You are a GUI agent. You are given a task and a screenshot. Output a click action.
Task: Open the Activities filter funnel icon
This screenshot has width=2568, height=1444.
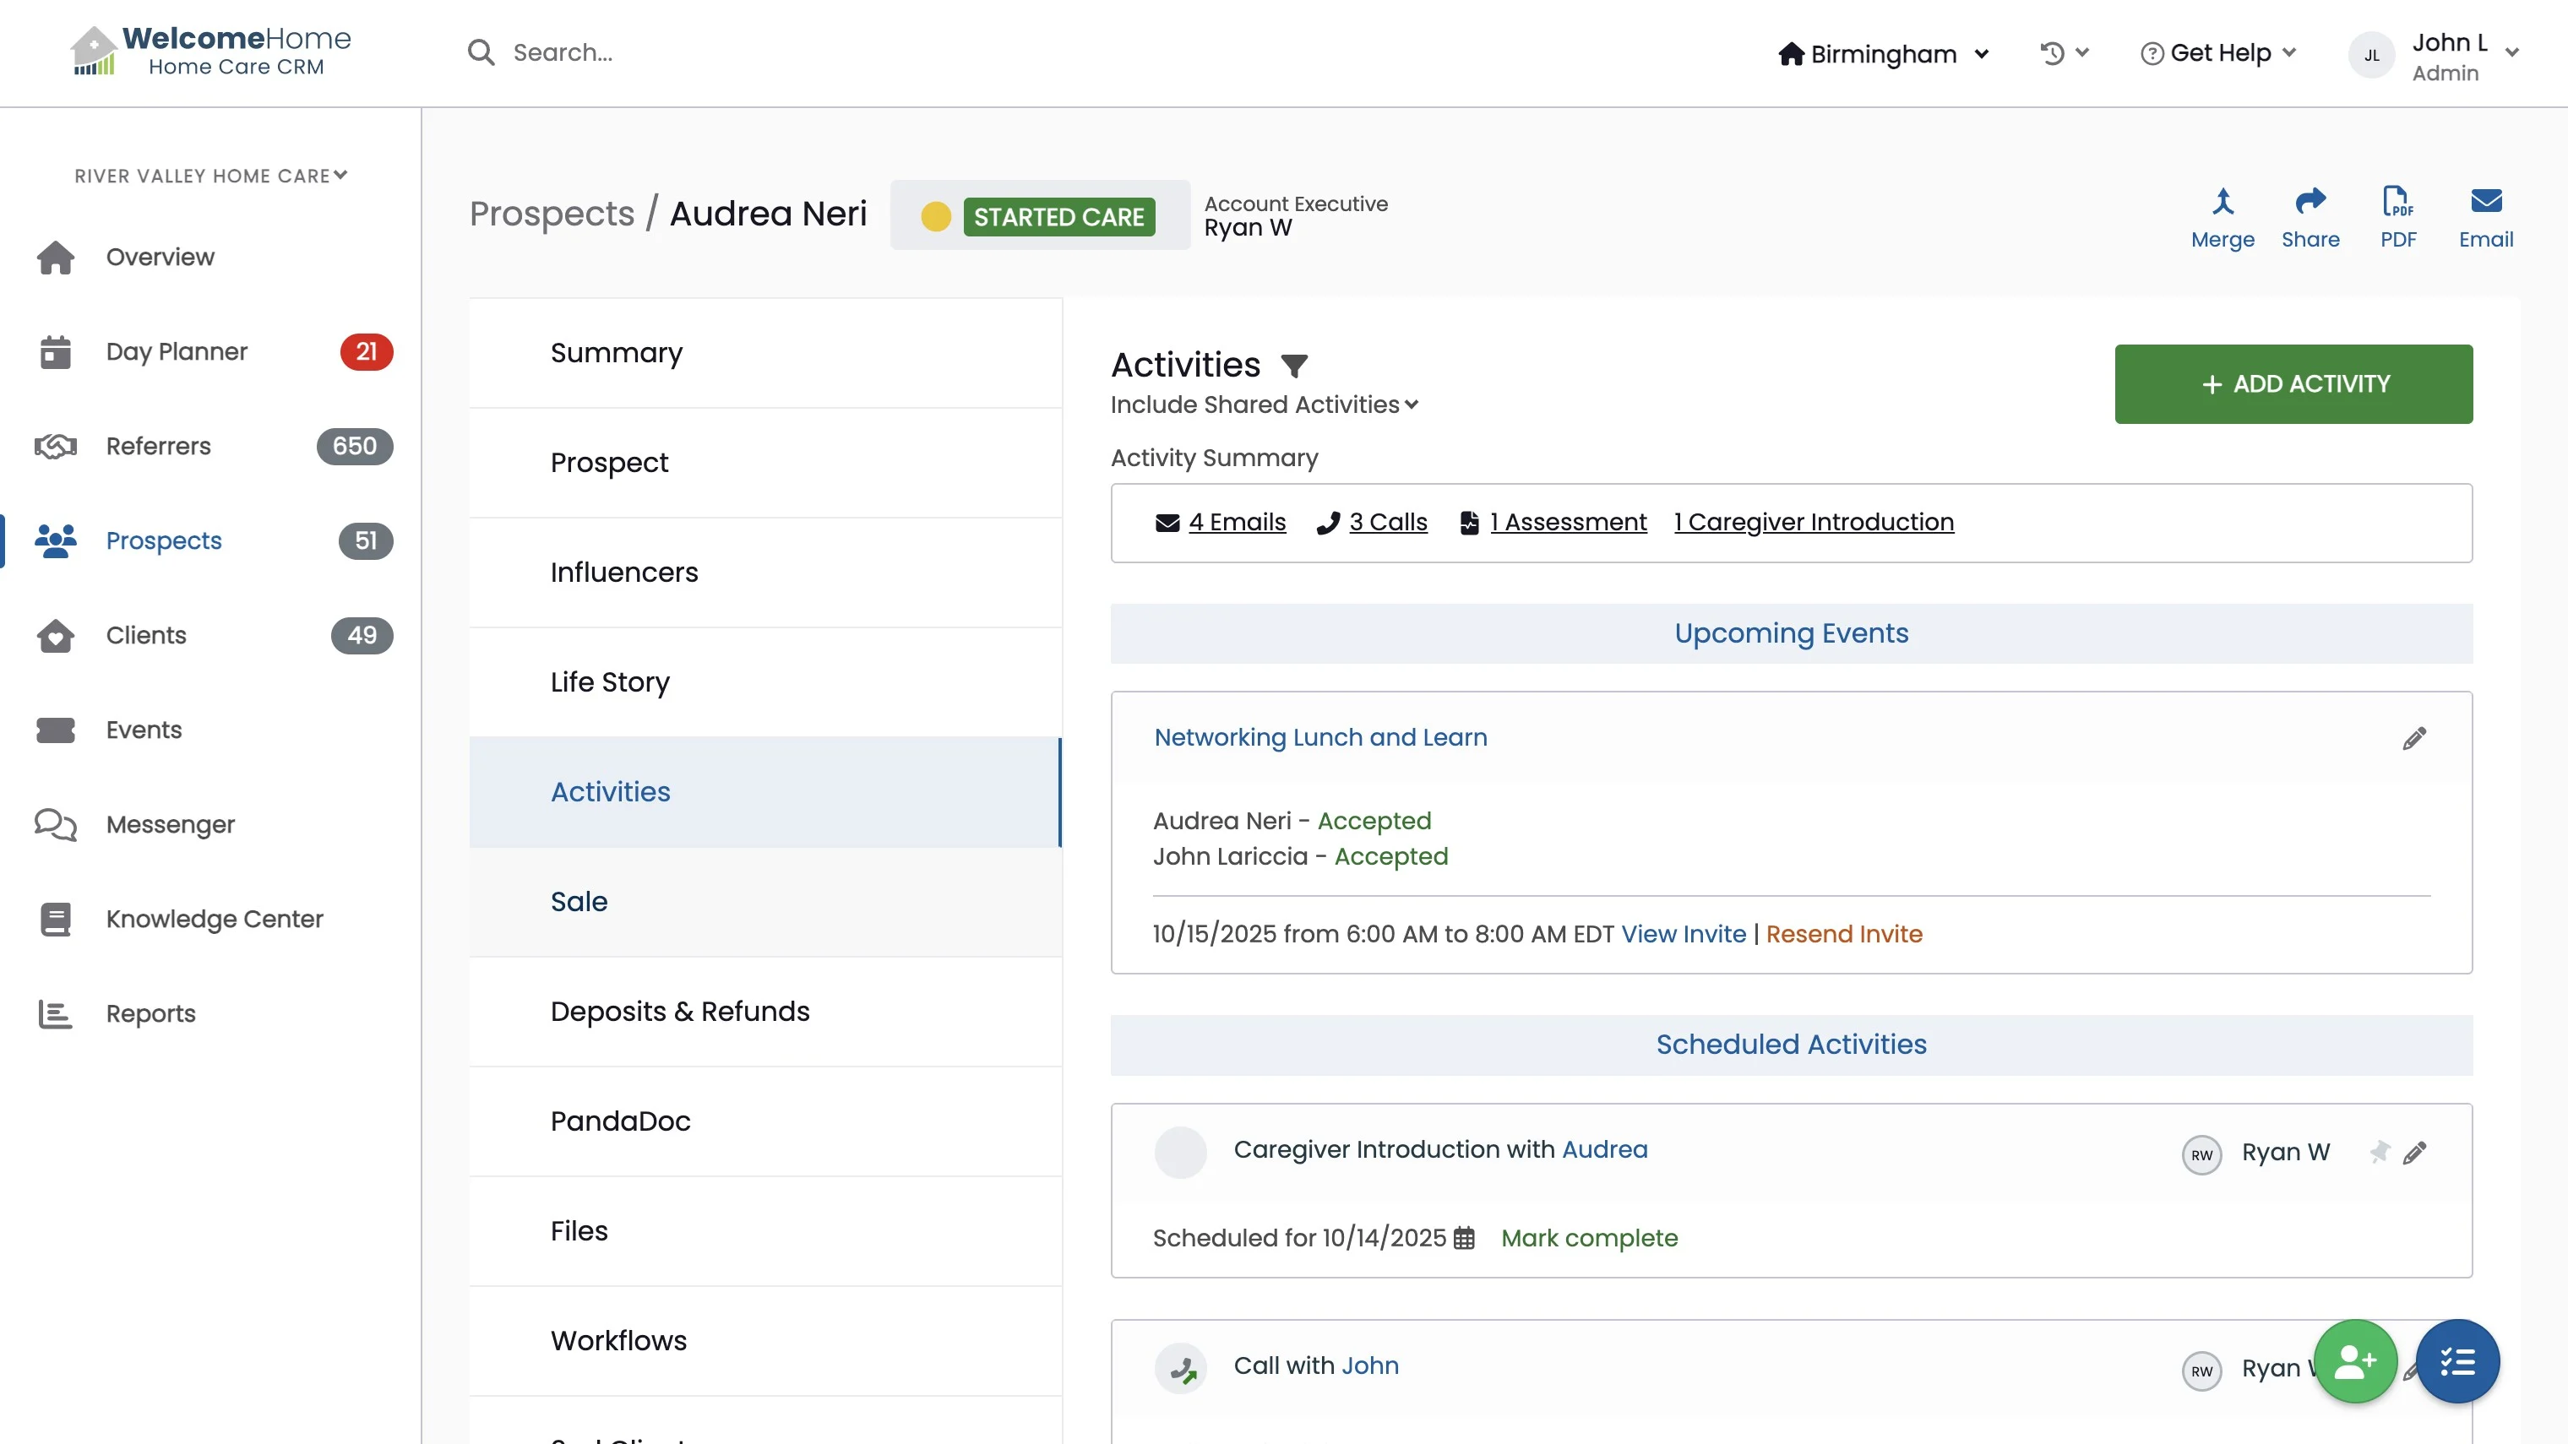[x=1294, y=366]
